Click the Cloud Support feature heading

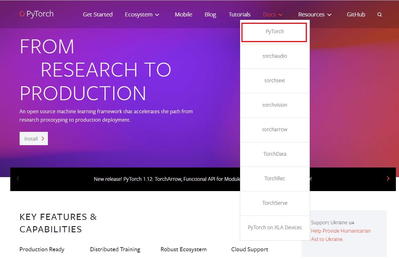pyautogui.click(x=249, y=249)
